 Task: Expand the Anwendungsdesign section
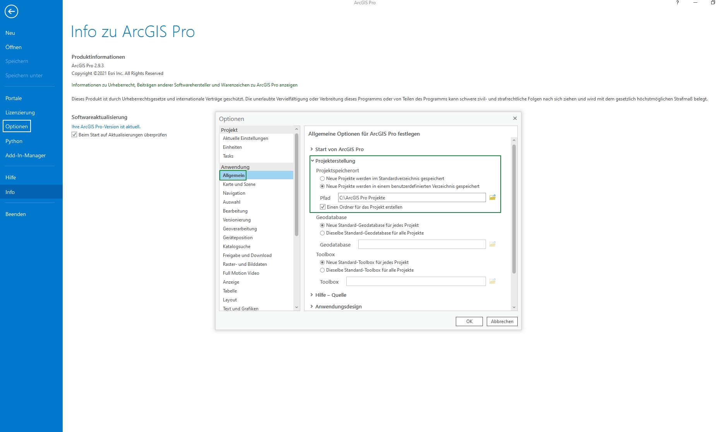(x=312, y=306)
